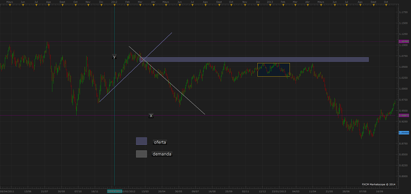Image resolution: width=411 pixels, height=194 pixels.
Task: Click the 1.1750 level on price axis
Action: [403, 13]
